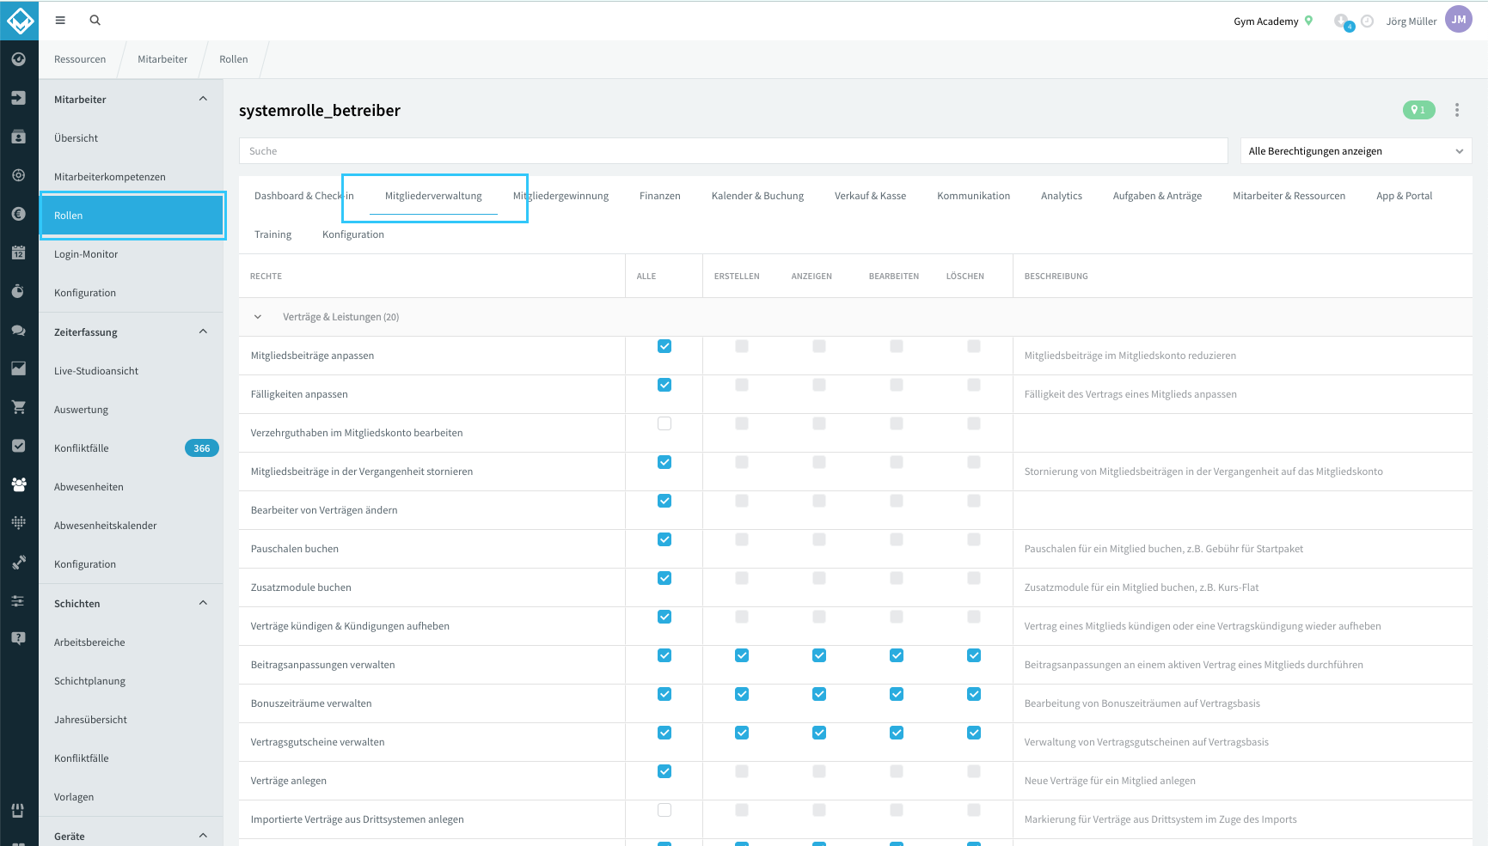Viewport: 1488px width, 846px height.
Task: Toggle Bearbeiten for Beitragsanpassungen verwalten
Action: pyautogui.click(x=897, y=655)
